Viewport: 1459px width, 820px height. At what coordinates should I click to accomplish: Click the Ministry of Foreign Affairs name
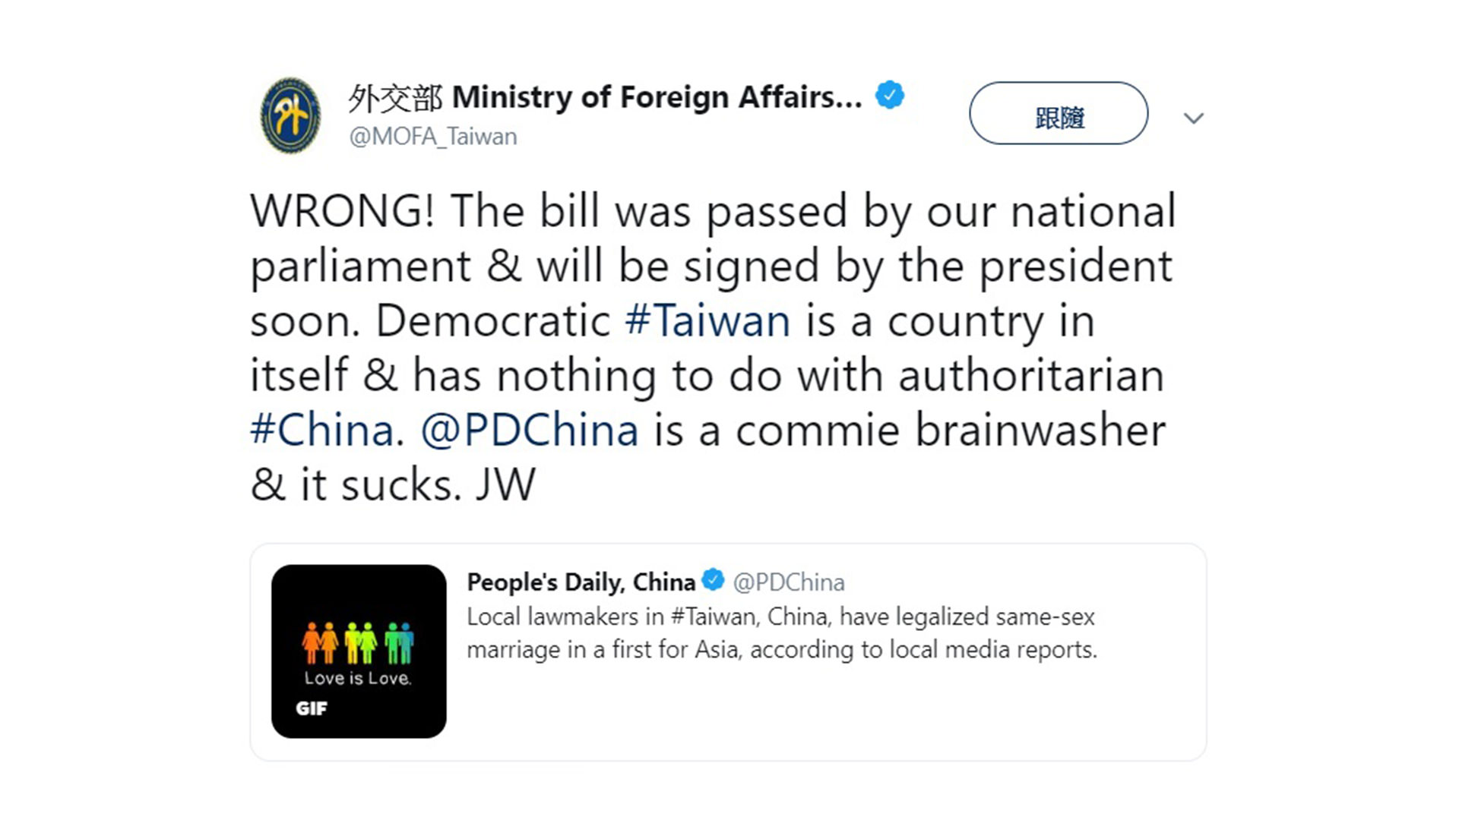click(x=657, y=97)
